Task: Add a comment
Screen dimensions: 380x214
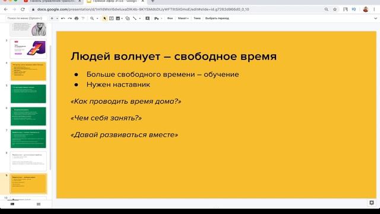Action: 147,18
